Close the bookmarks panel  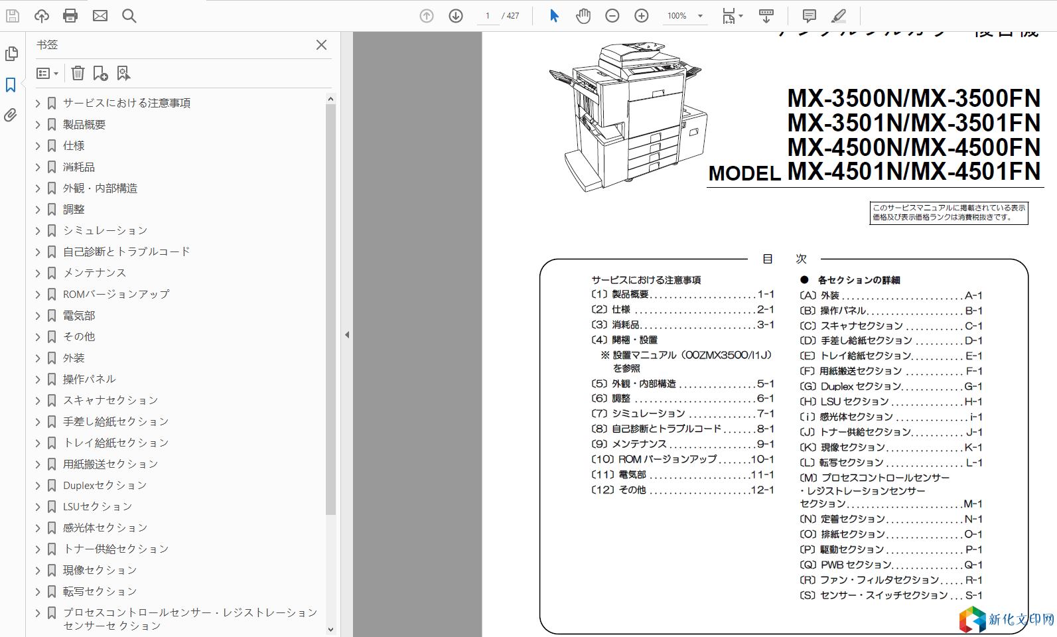(321, 44)
